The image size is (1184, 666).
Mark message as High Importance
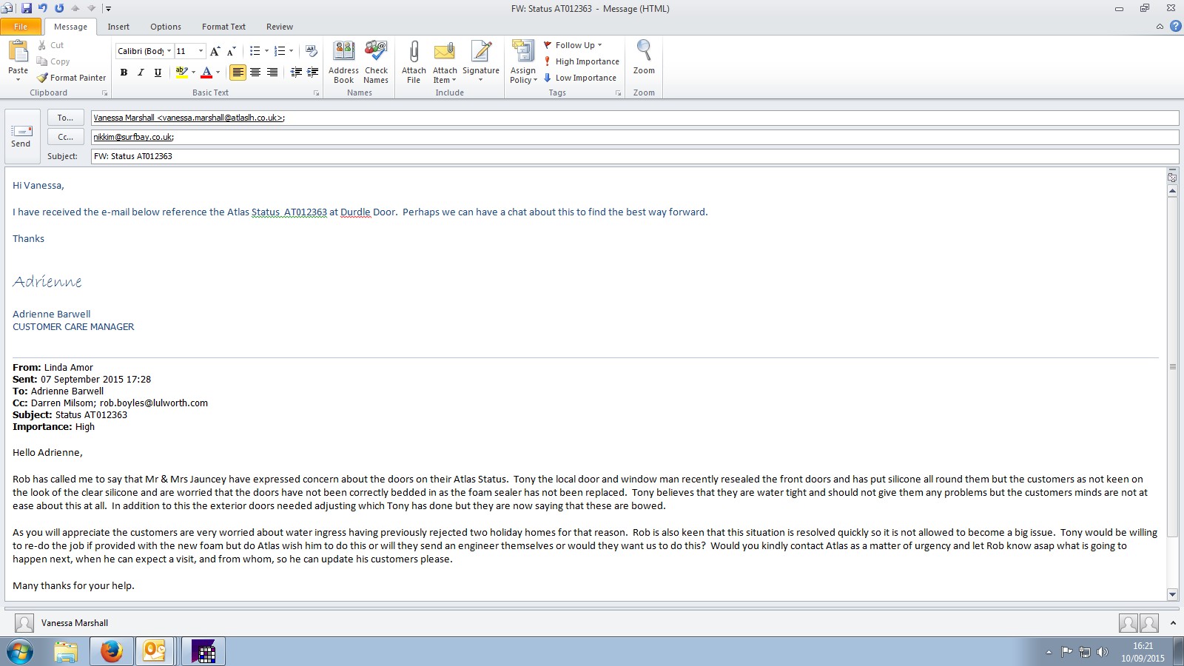click(x=582, y=61)
